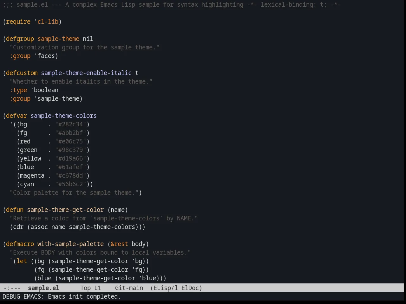The image size is (406, 304).
Task: Click 'sample-theme' name after defgroup
Action: pyautogui.click(x=58, y=39)
